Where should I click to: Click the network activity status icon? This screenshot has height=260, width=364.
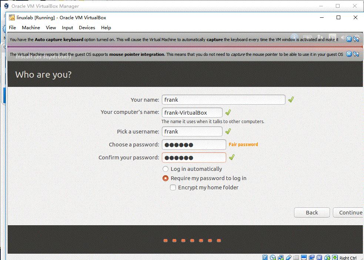[x=280, y=257]
